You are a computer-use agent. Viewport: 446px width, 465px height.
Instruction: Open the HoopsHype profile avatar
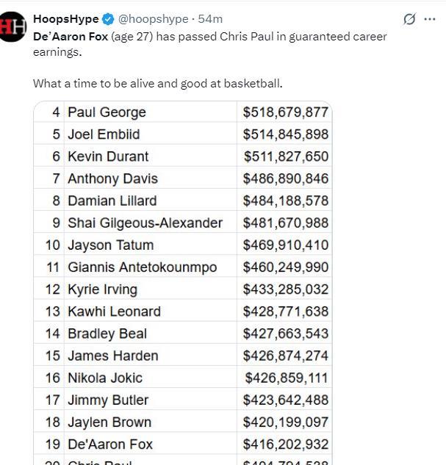coord(13,26)
